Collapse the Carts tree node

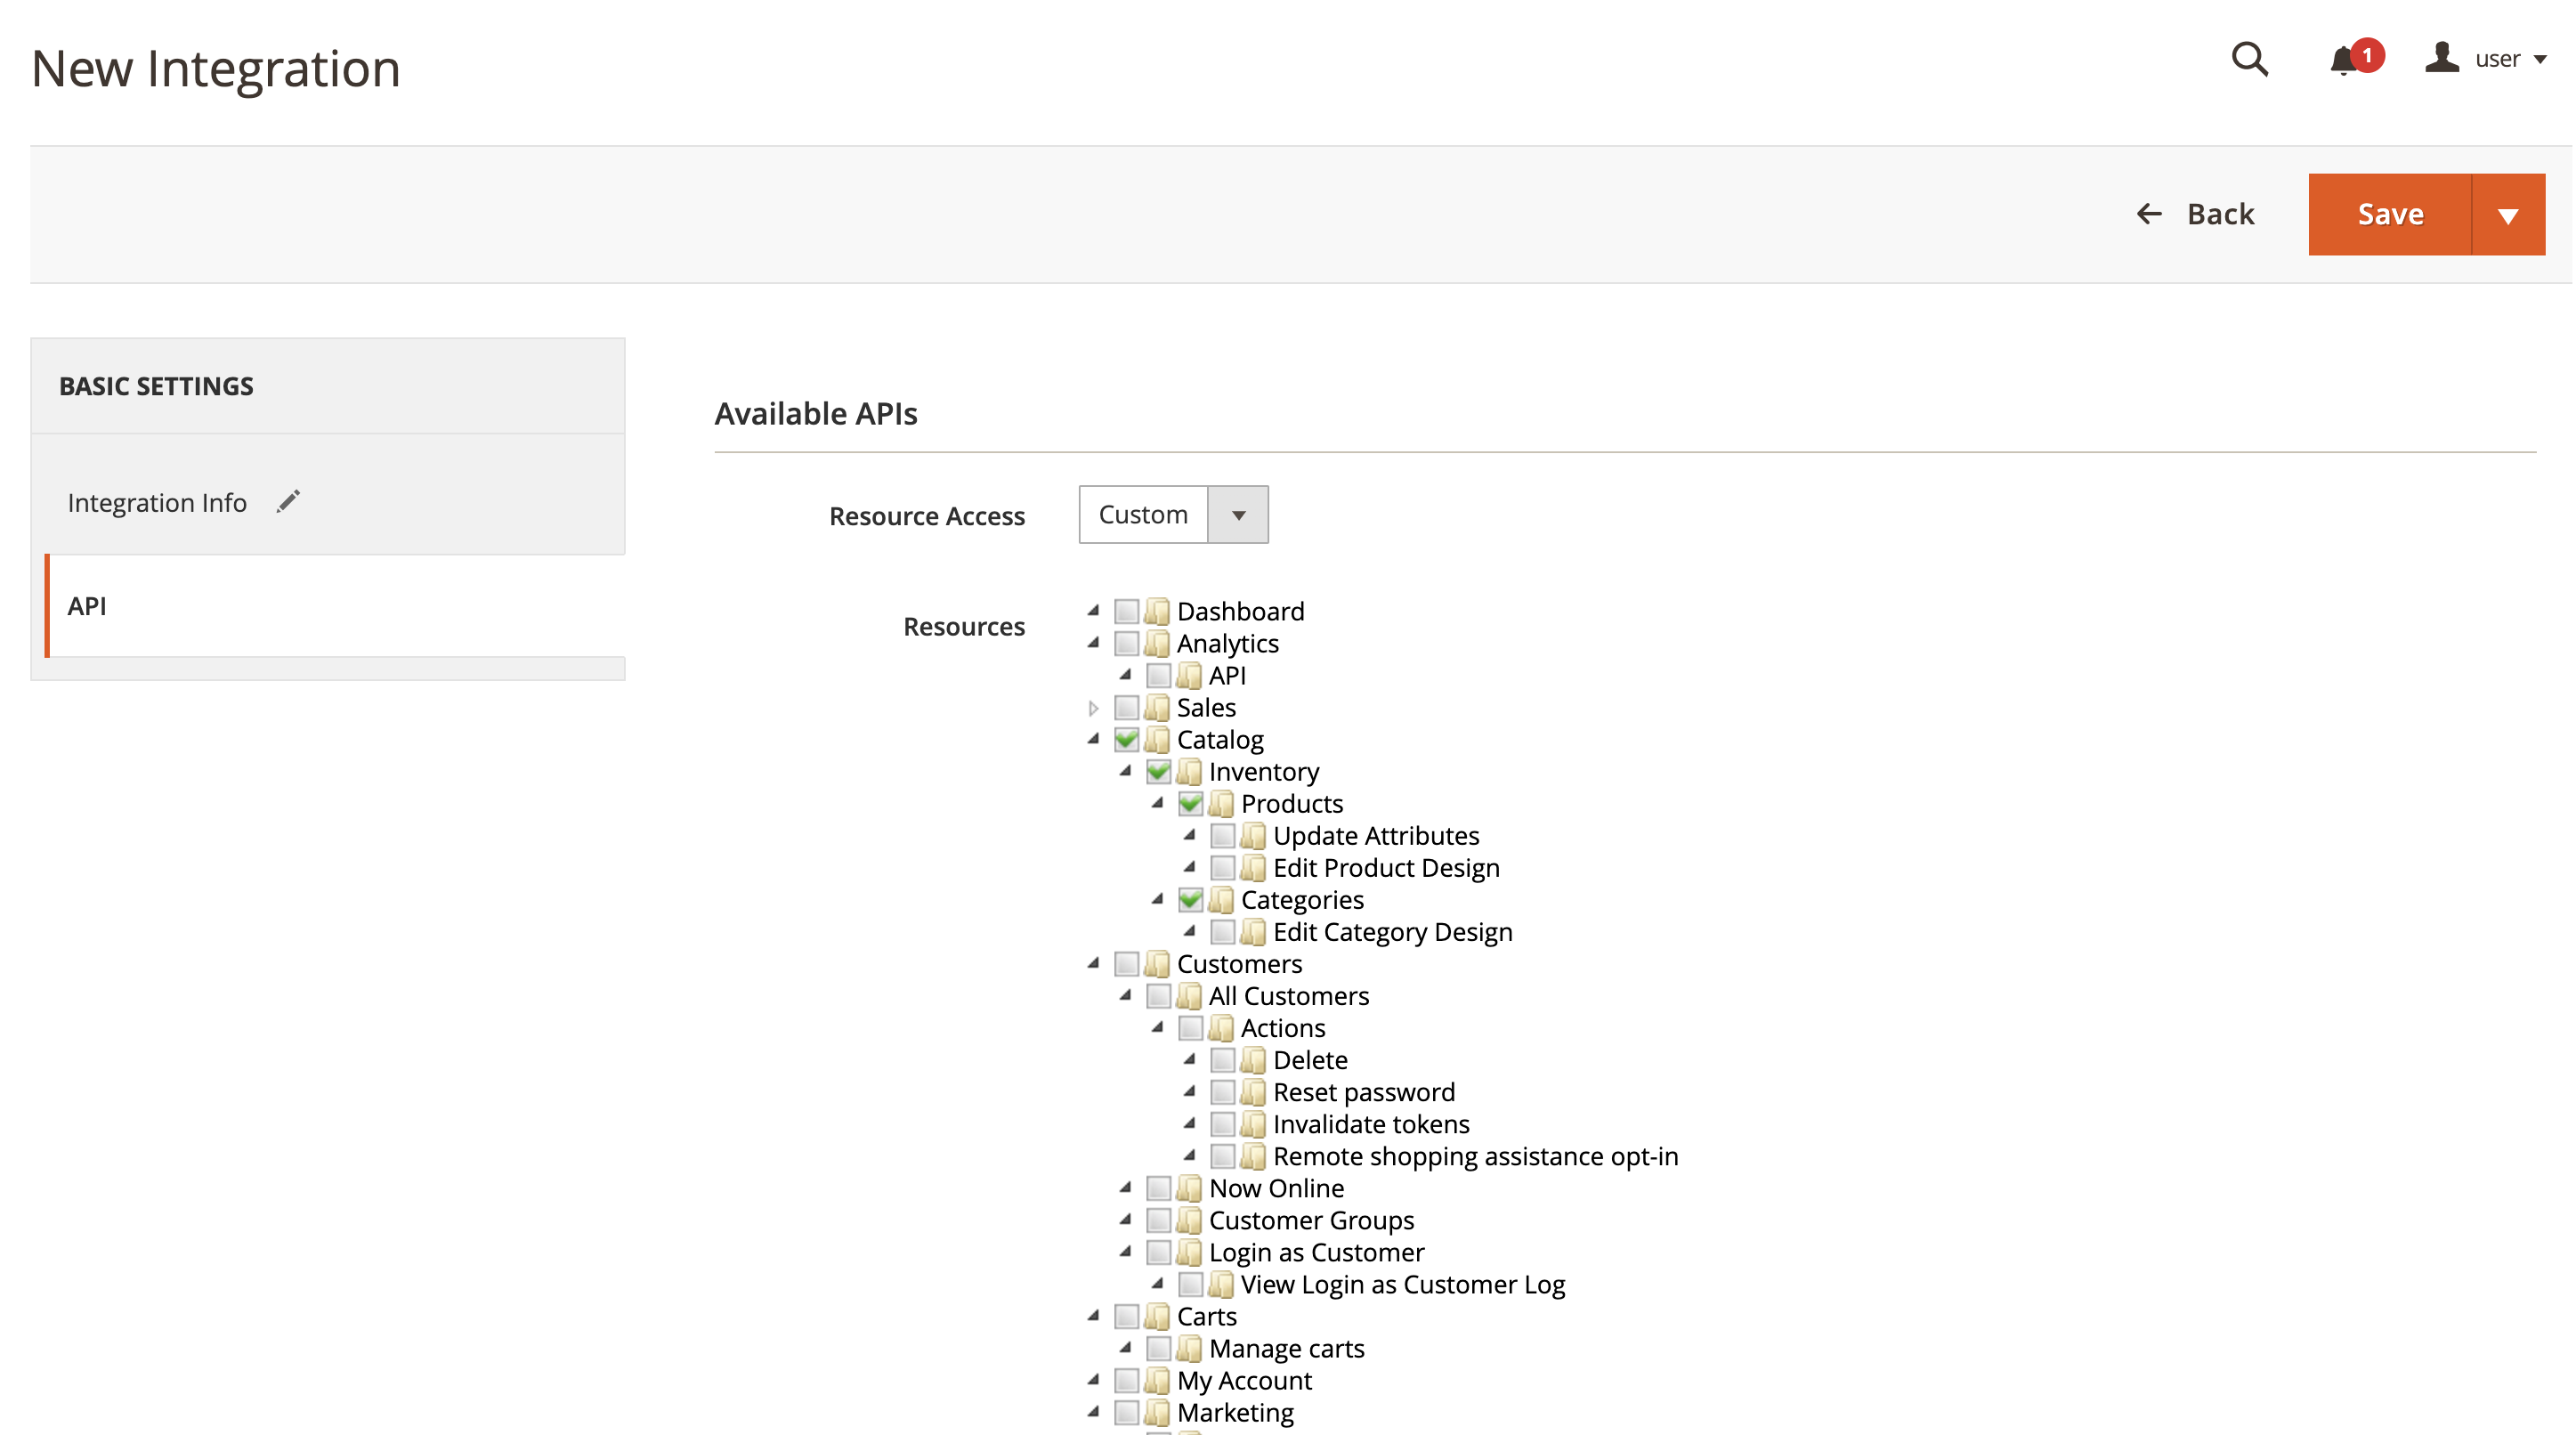pos(1093,1316)
